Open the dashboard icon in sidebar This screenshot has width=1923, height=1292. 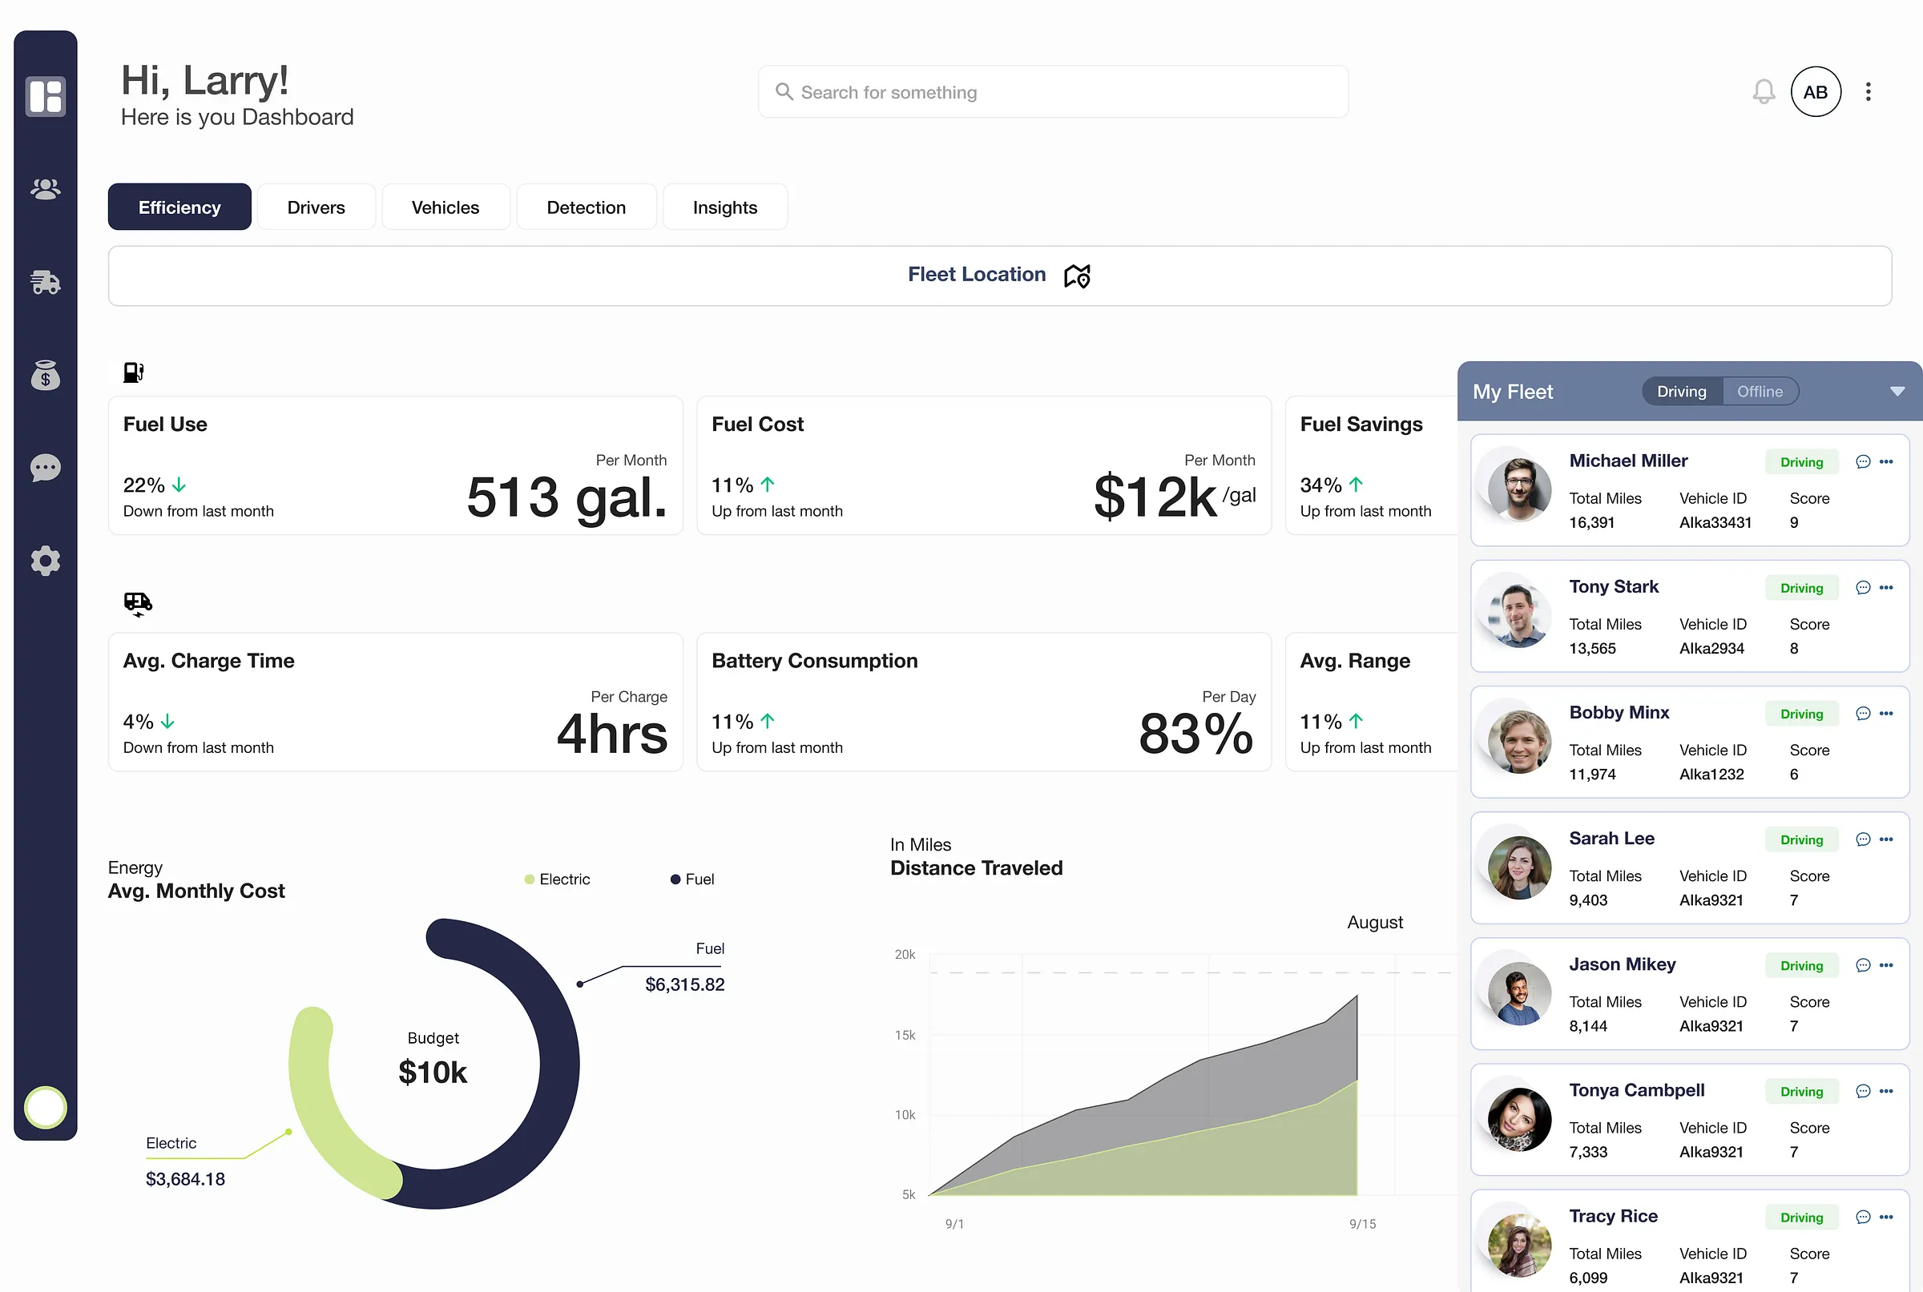tap(46, 96)
